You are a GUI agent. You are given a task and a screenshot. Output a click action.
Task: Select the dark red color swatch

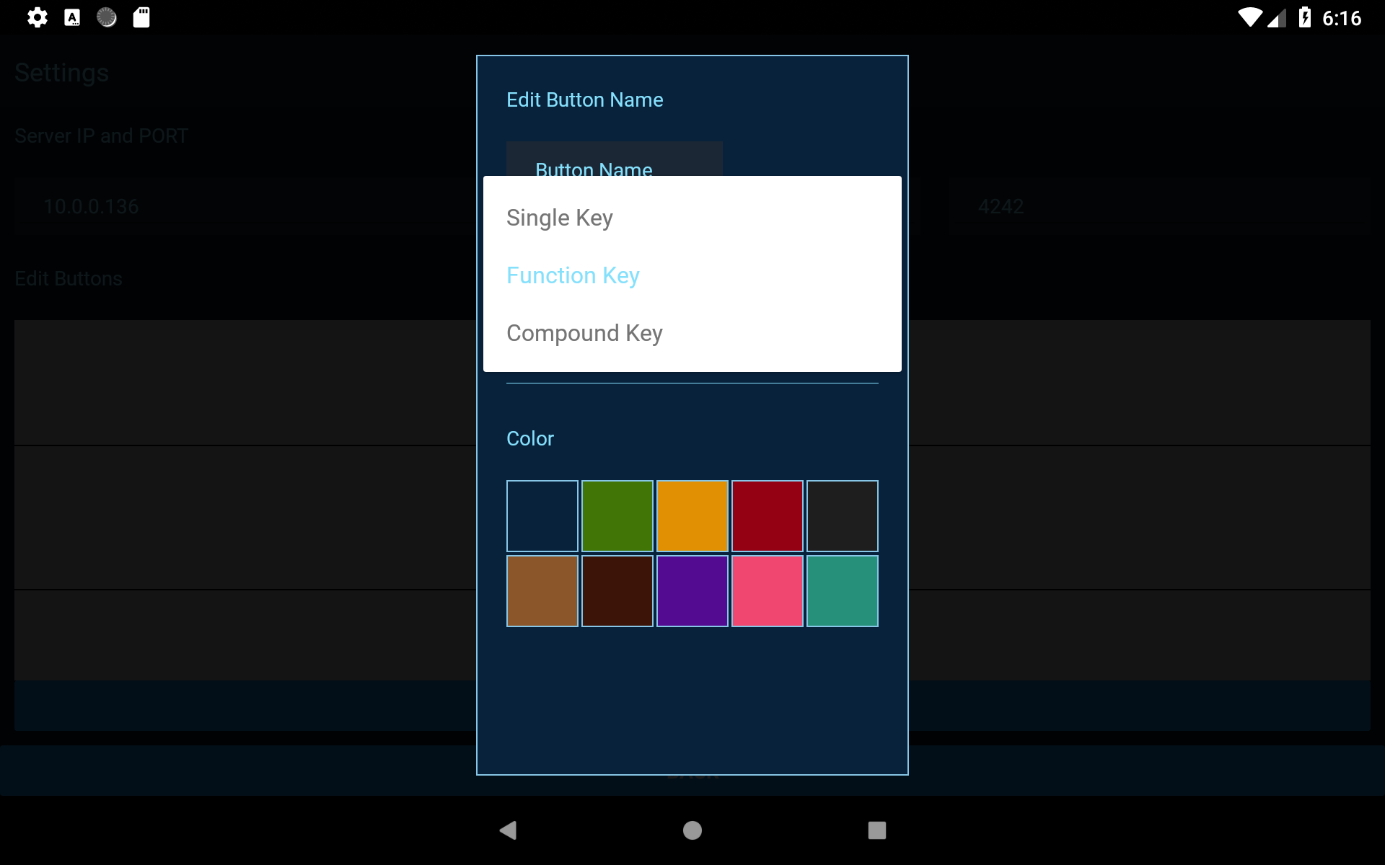[x=767, y=515]
